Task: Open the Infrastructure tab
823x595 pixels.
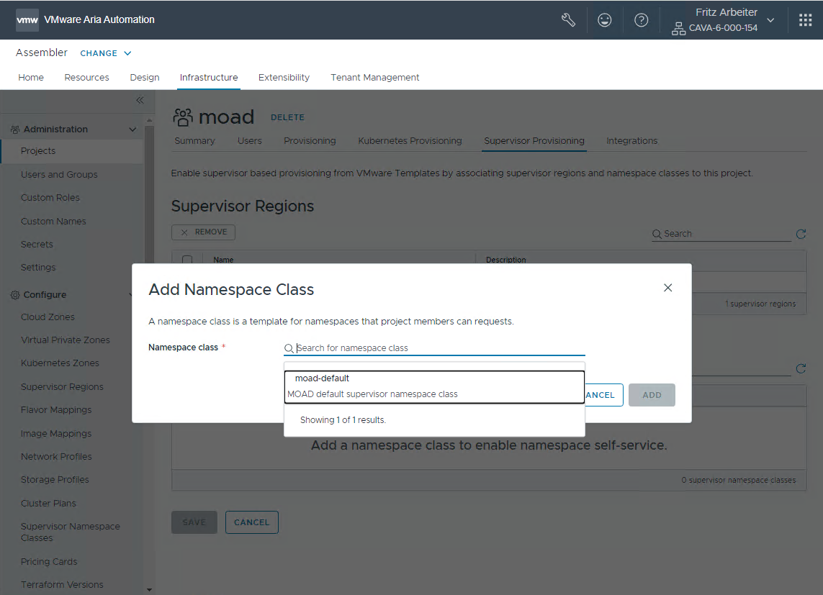Action: (x=208, y=78)
